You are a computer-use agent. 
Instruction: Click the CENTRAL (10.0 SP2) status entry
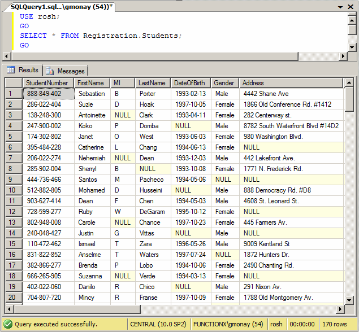[x=158, y=324]
